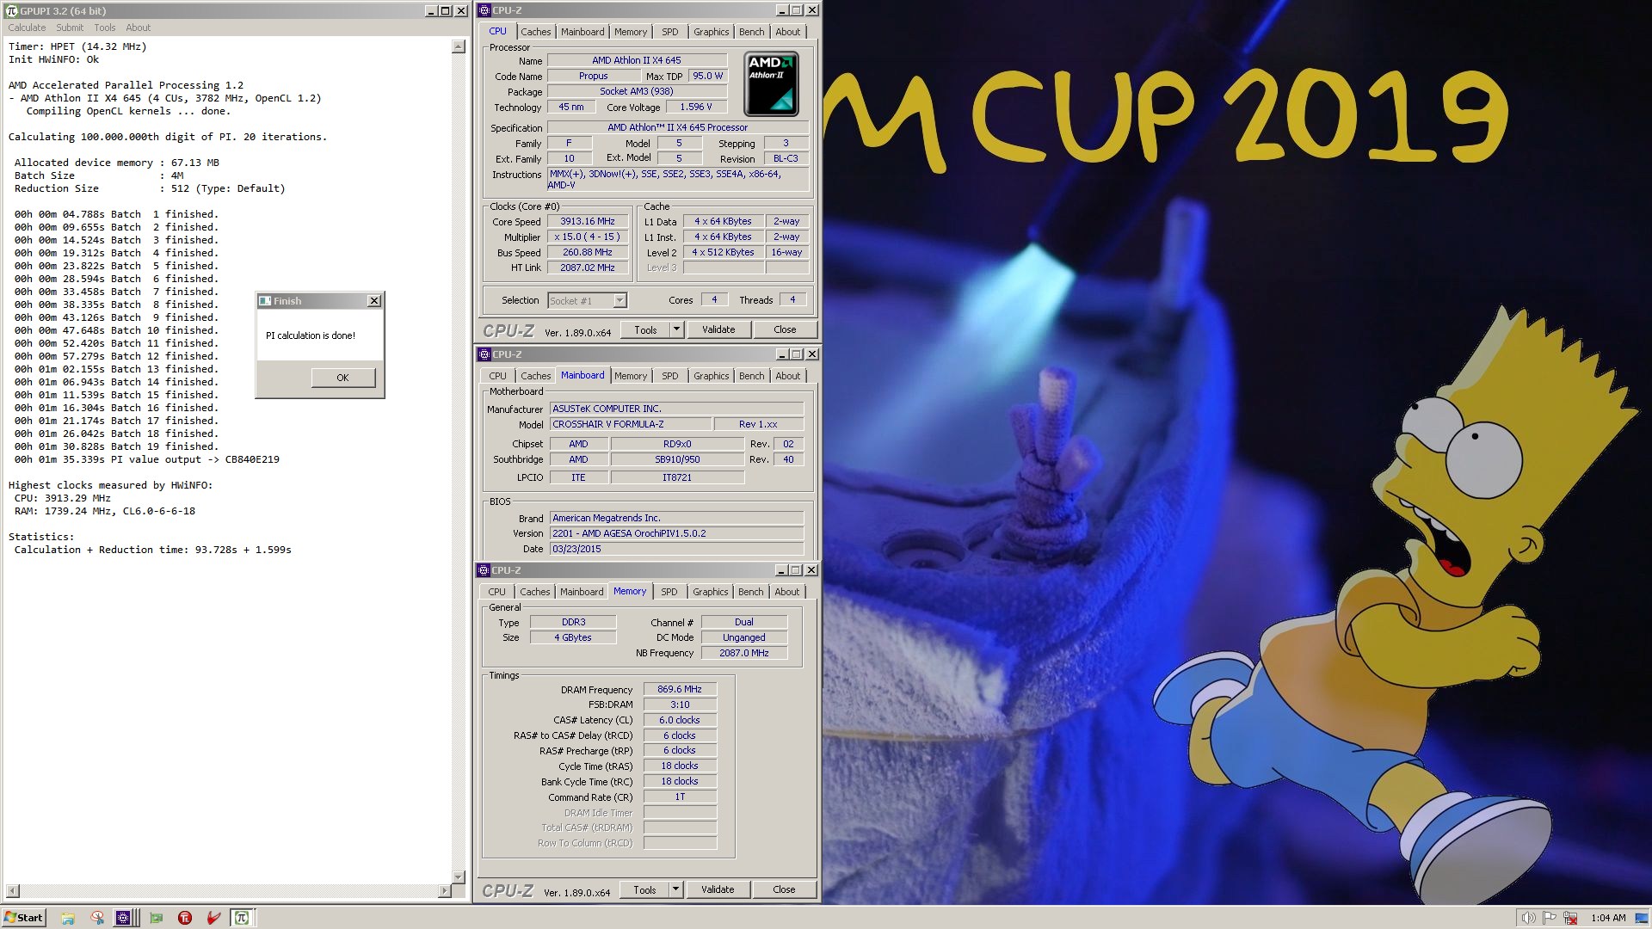Expand Tools dropdown arrow in bottom CPU-Z window

[x=675, y=889]
